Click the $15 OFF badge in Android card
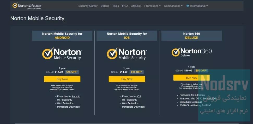The height and width of the screenshot is (124, 253). (x=72, y=72)
